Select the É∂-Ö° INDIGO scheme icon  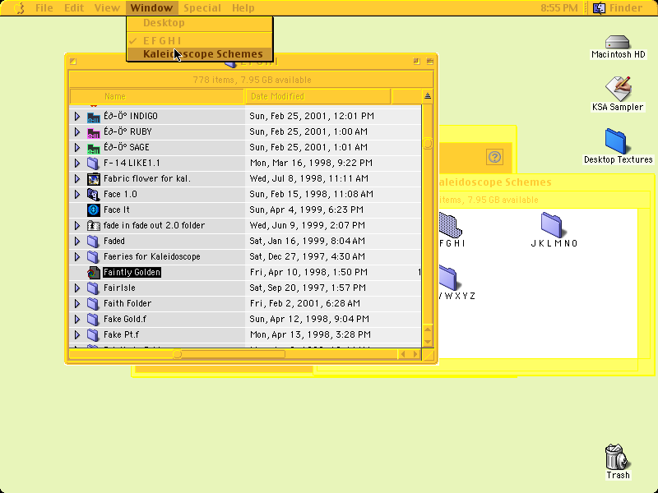[x=93, y=116]
